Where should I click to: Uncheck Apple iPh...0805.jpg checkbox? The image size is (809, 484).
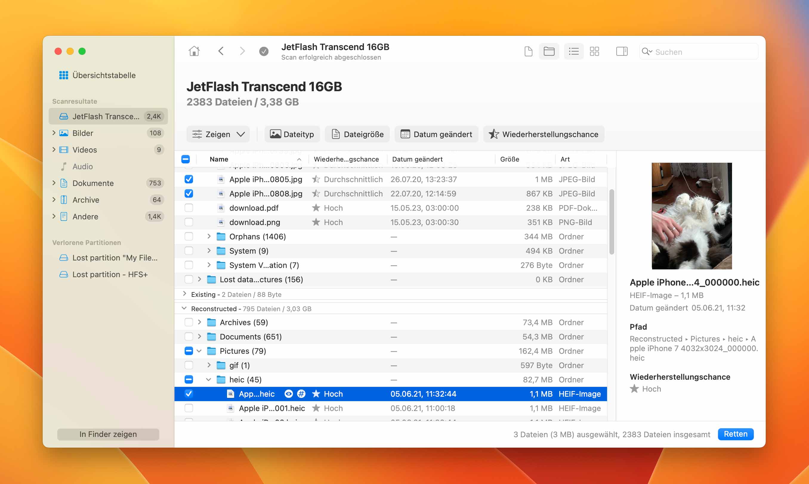(189, 179)
